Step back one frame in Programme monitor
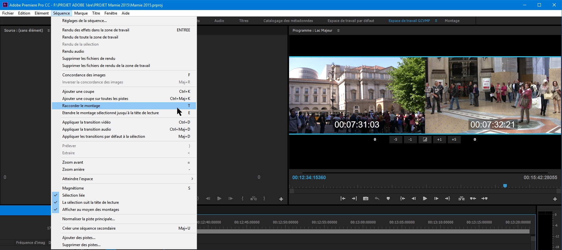Viewport: 562px width, 250px height. click(x=413, y=199)
